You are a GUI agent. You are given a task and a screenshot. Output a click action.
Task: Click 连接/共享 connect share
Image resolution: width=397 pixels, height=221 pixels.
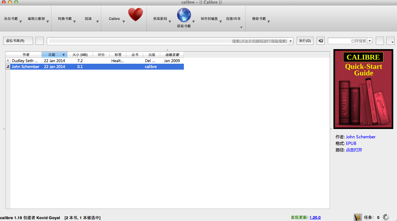(233, 19)
